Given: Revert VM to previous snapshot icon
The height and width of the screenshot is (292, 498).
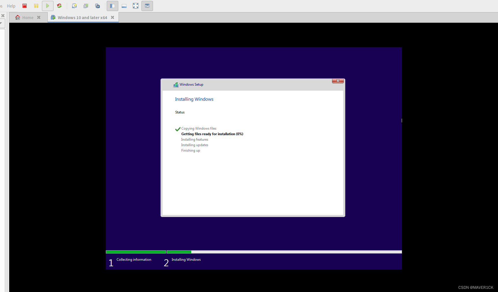Looking at the screenshot, I should tap(86, 6).
